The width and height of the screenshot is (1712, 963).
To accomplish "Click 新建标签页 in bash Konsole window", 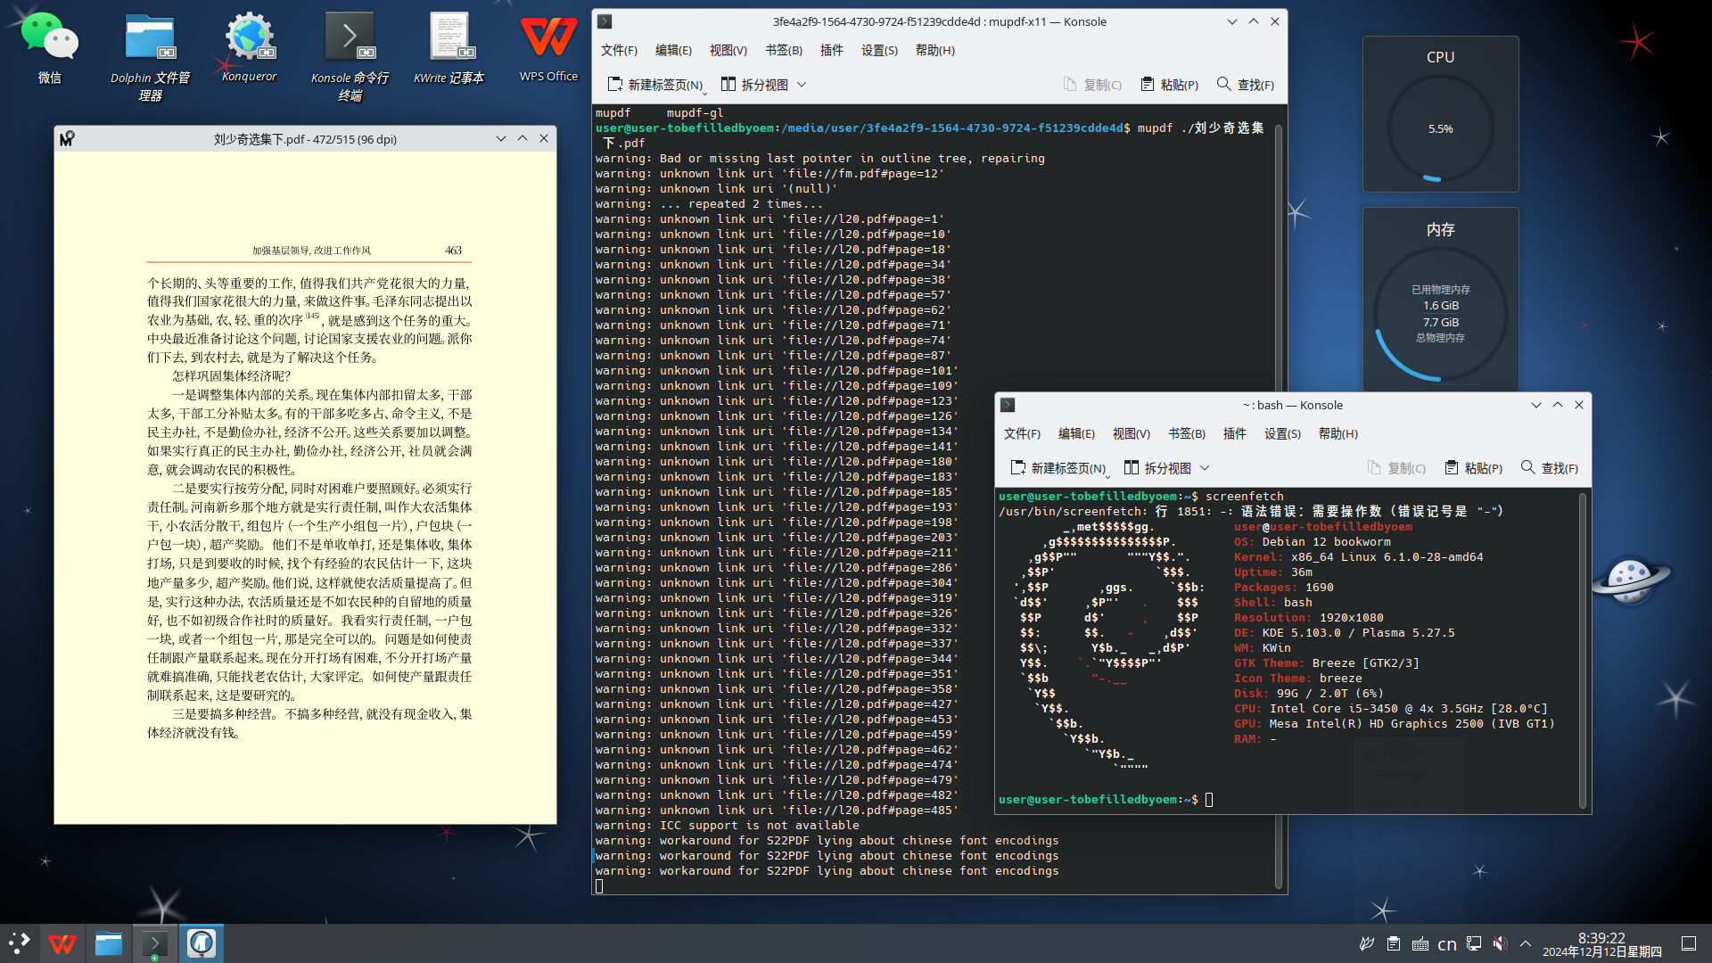I will [x=1058, y=468].
